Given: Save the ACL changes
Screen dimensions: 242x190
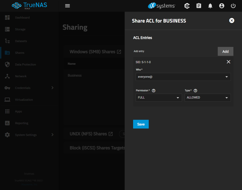Looking at the screenshot, I should 141,124.
